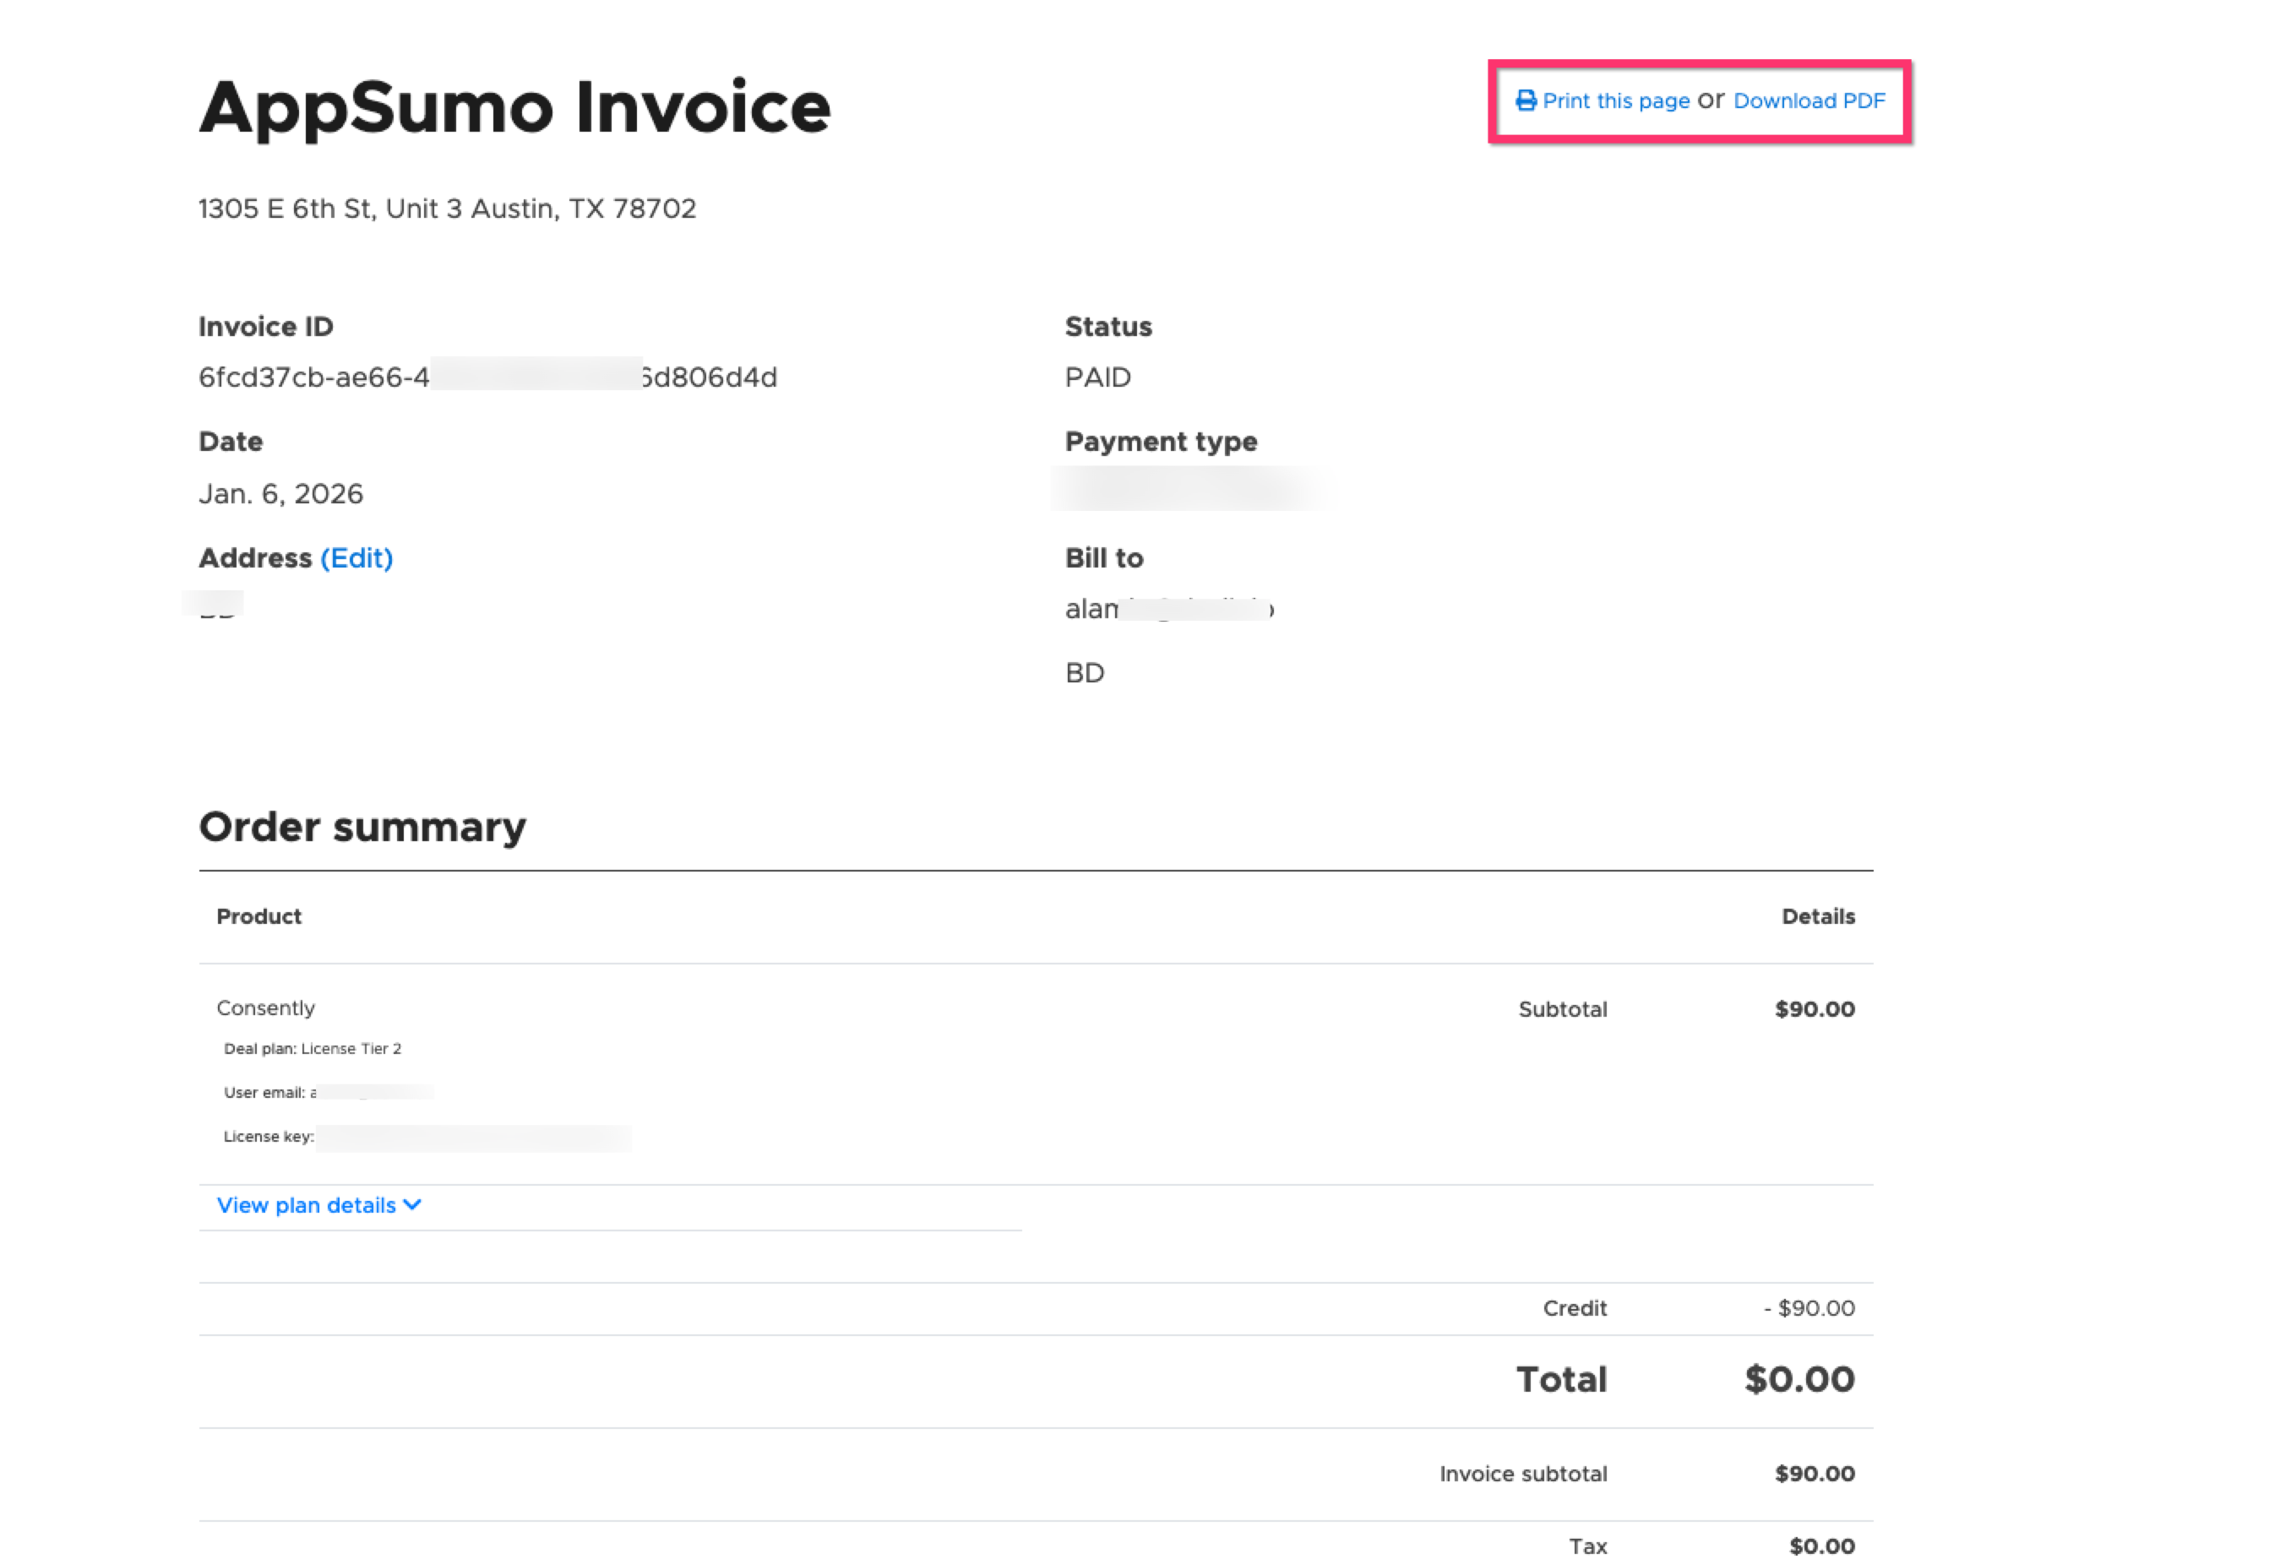This screenshot has width=2291, height=1559.
Task: Click the Total $0.00 amount
Action: tap(1799, 1378)
